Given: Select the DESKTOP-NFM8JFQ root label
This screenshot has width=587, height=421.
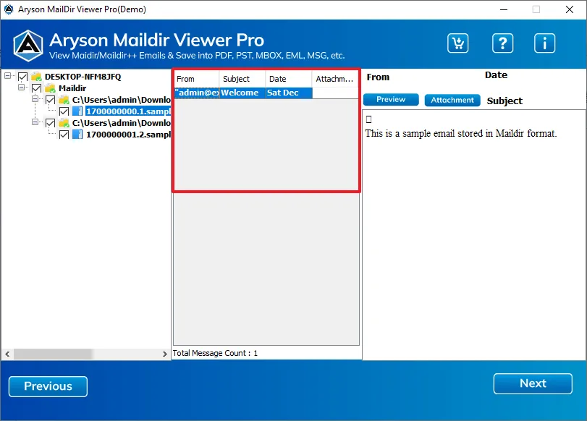Looking at the screenshot, I should (83, 77).
